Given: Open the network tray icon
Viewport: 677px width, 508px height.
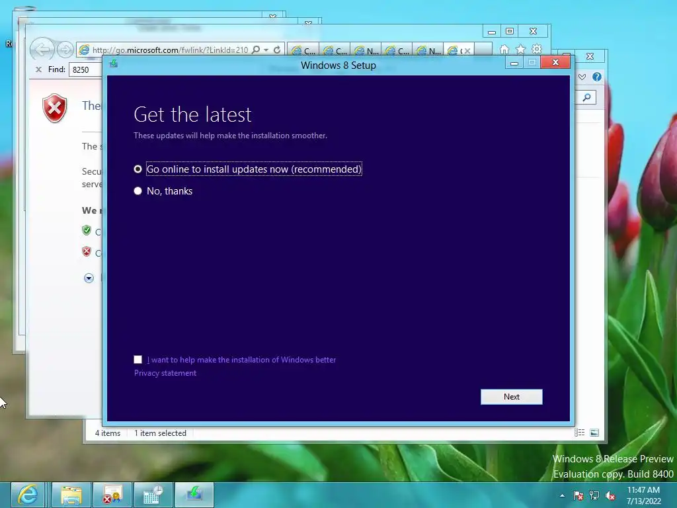Looking at the screenshot, I should [x=594, y=495].
